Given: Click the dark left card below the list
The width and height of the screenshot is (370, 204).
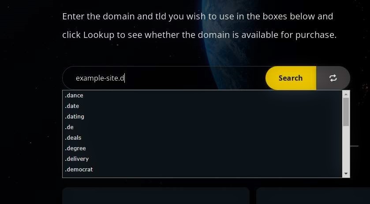Looking at the screenshot, I should tap(156, 196).
